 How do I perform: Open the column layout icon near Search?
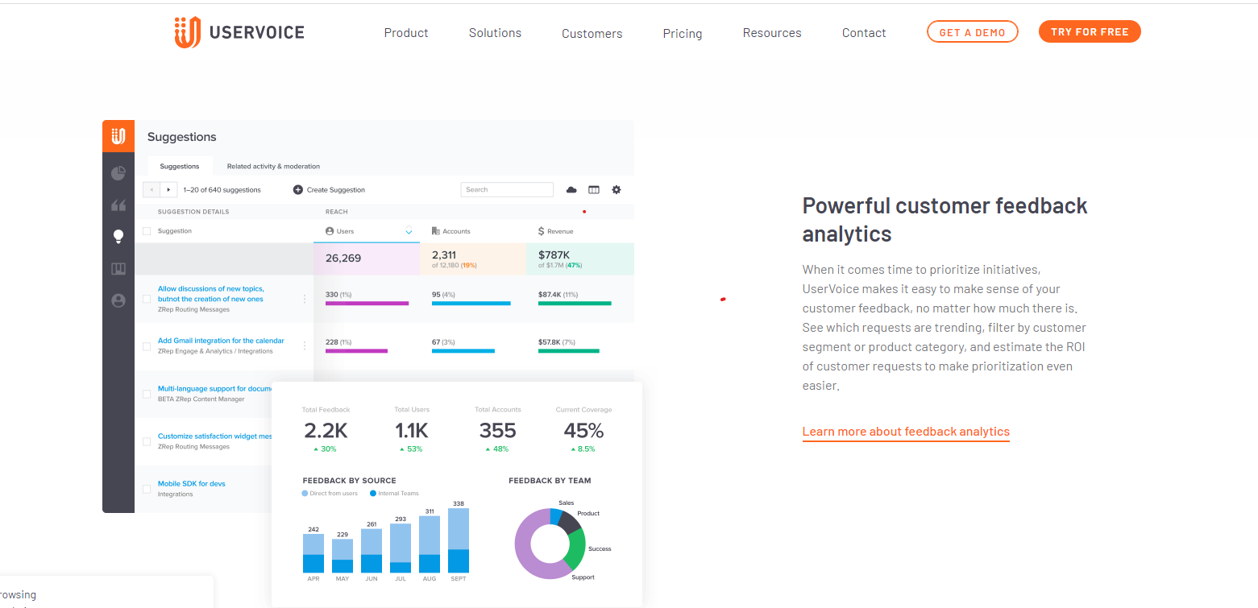point(594,189)
